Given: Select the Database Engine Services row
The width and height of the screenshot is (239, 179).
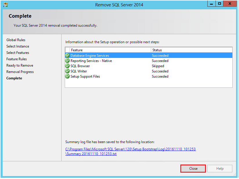Looking at the screenshot, I should (x=149, y=56).
